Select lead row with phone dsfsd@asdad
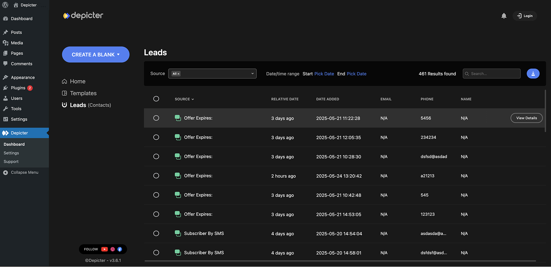 click(x=156, y=156)
